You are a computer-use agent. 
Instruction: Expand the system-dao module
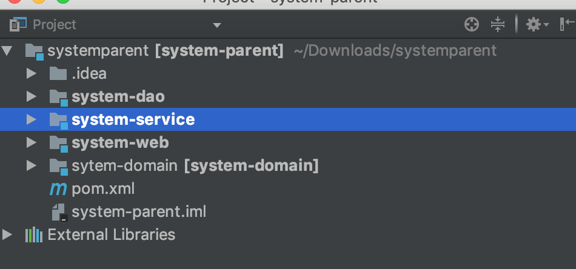32,96
